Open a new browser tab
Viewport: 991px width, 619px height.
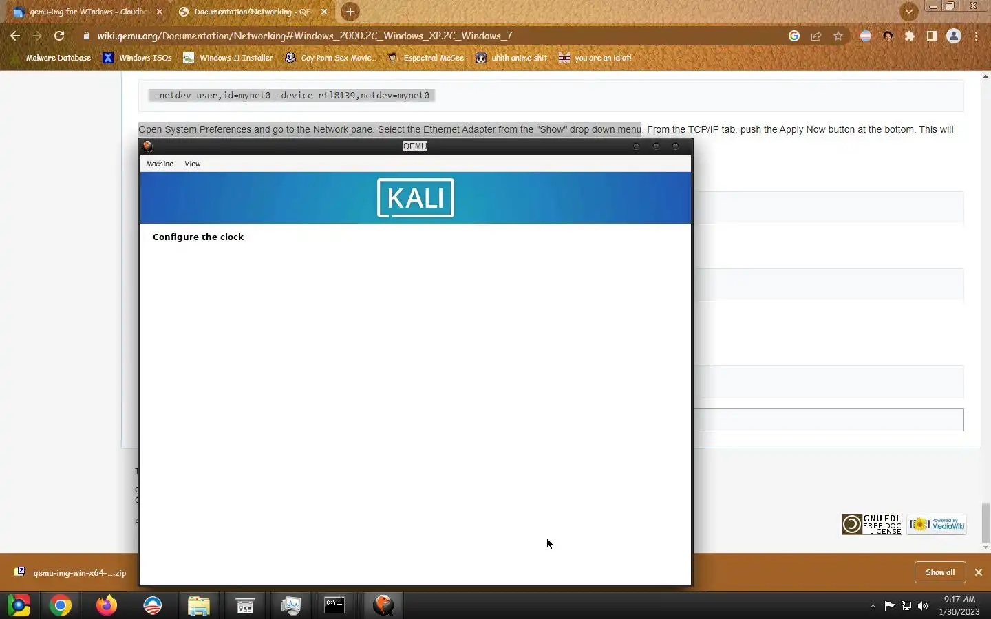tap(350, 12)
